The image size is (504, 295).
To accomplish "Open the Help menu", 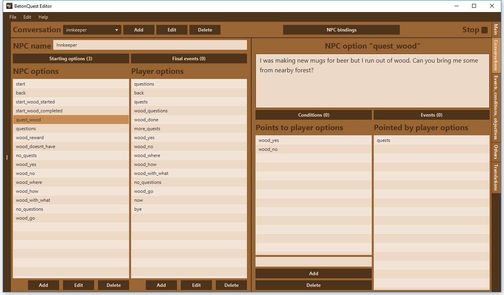I will tap(43, 17).
